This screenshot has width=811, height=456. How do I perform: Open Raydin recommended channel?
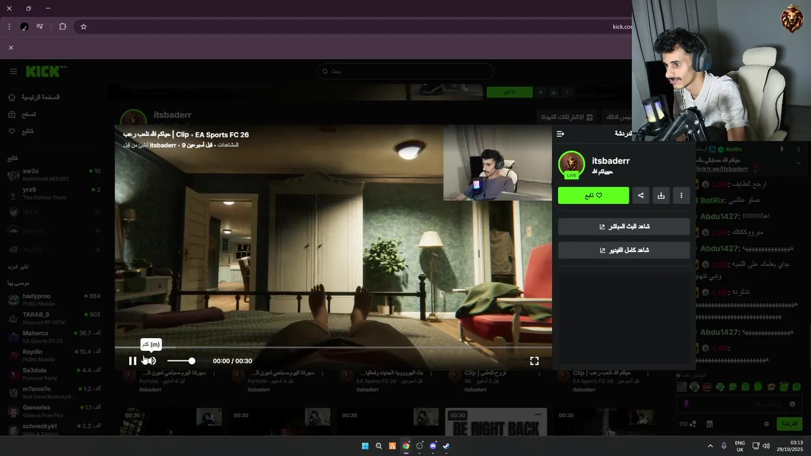[x=54, y=355]
